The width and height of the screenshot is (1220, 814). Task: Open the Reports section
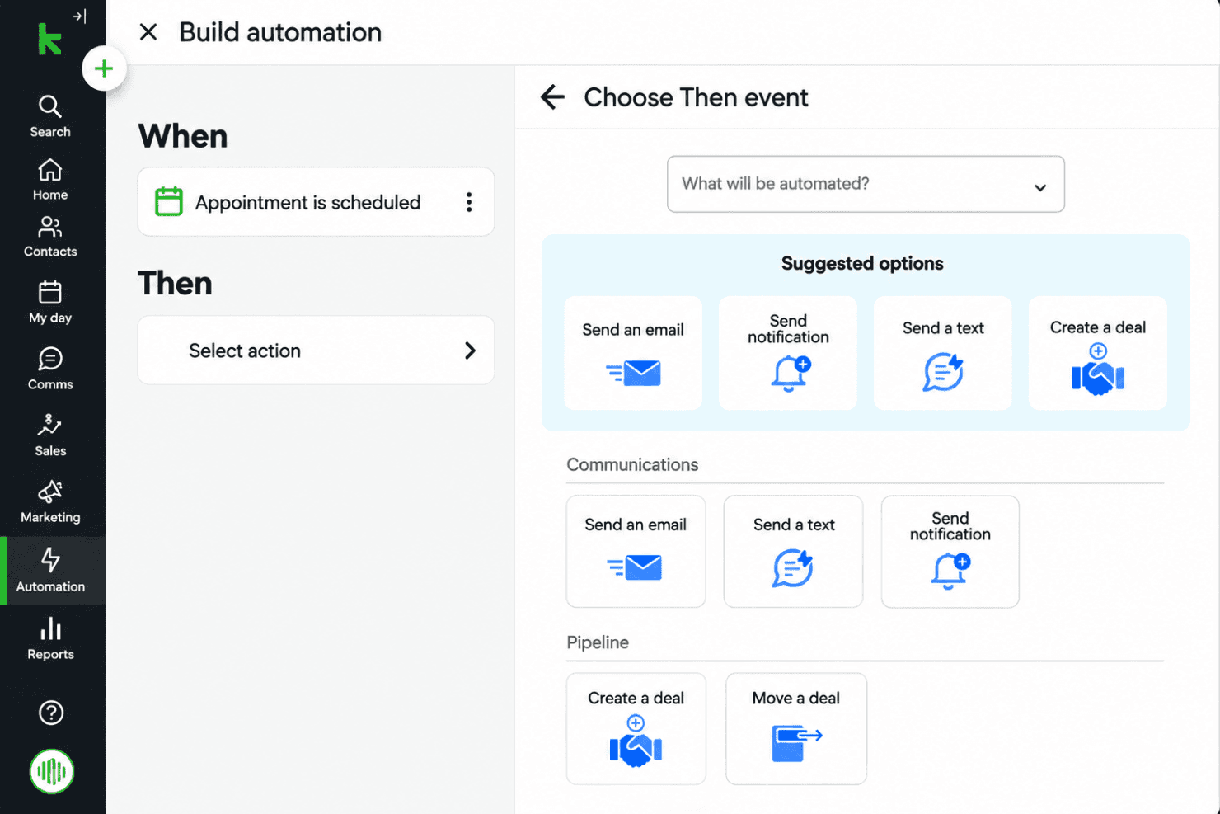[x=50, y=639]
